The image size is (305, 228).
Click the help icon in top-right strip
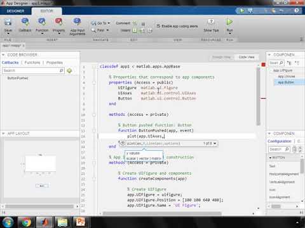pos(297,10)
